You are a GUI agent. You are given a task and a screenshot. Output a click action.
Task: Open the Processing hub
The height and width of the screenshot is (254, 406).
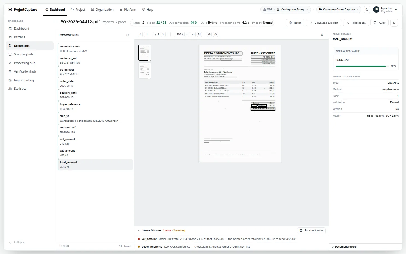coord(30,63)
